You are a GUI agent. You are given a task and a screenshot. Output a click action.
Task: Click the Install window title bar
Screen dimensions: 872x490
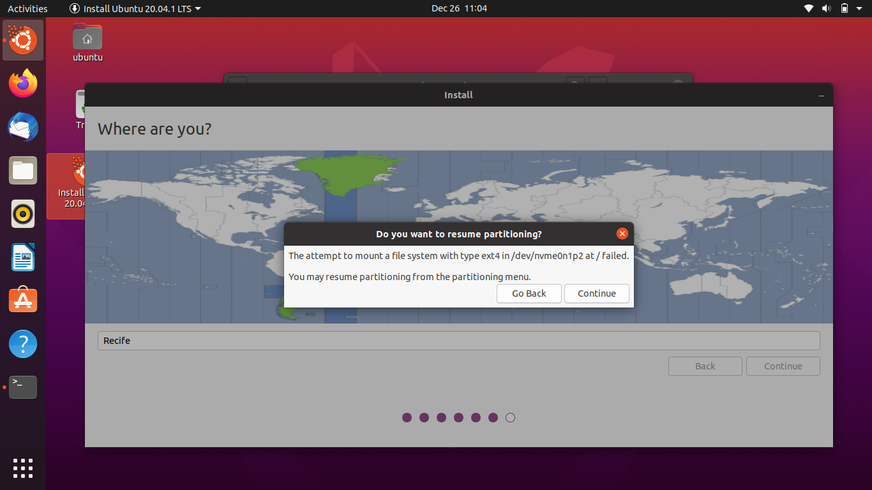pyautogui.click(x=458, y=95)
